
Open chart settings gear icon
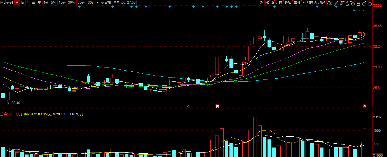330,4
